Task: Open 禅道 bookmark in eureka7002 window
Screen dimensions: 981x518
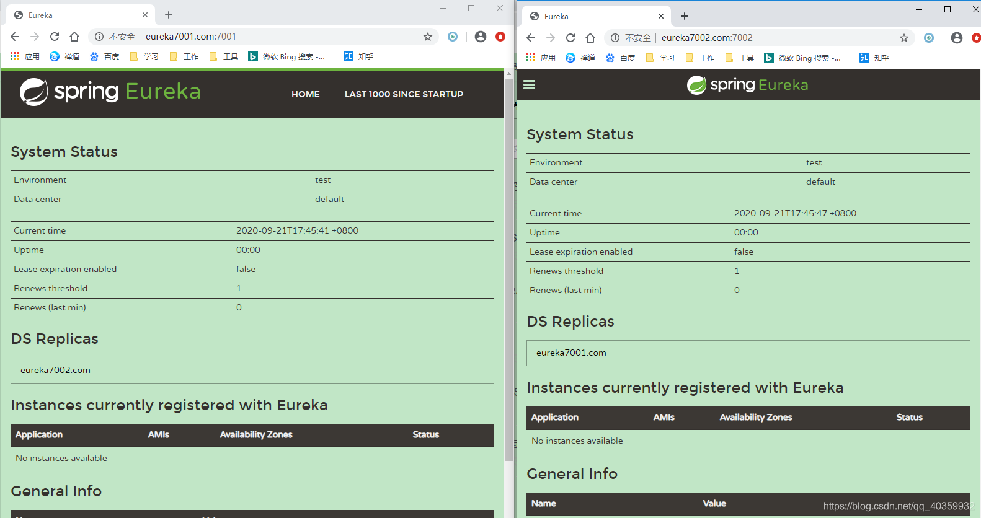Action: 580,58
